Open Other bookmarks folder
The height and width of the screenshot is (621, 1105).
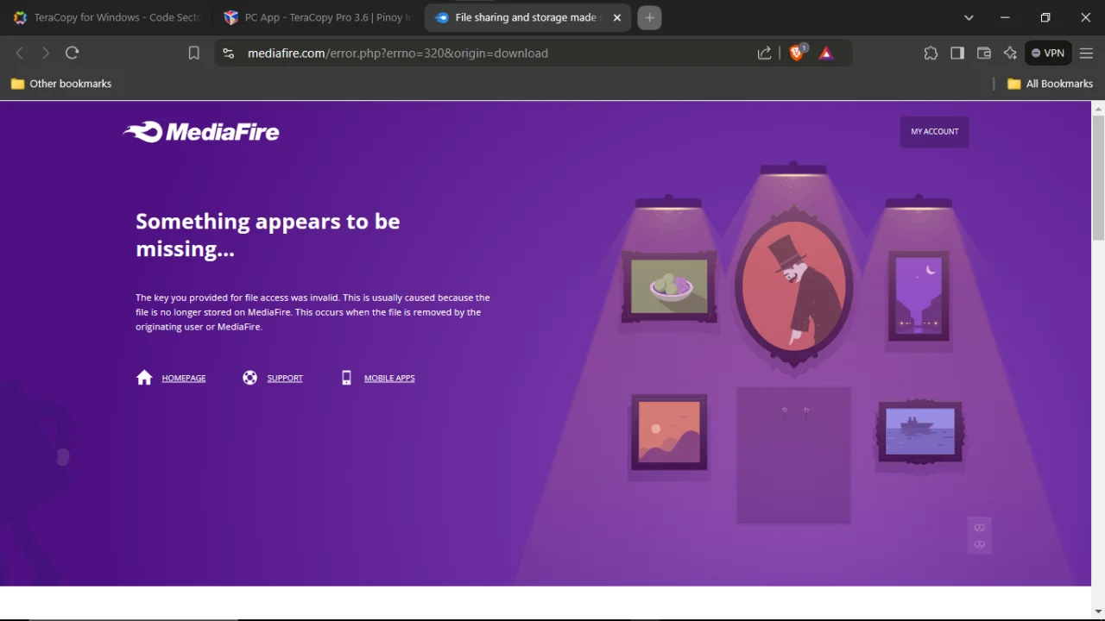click(60, 84)
